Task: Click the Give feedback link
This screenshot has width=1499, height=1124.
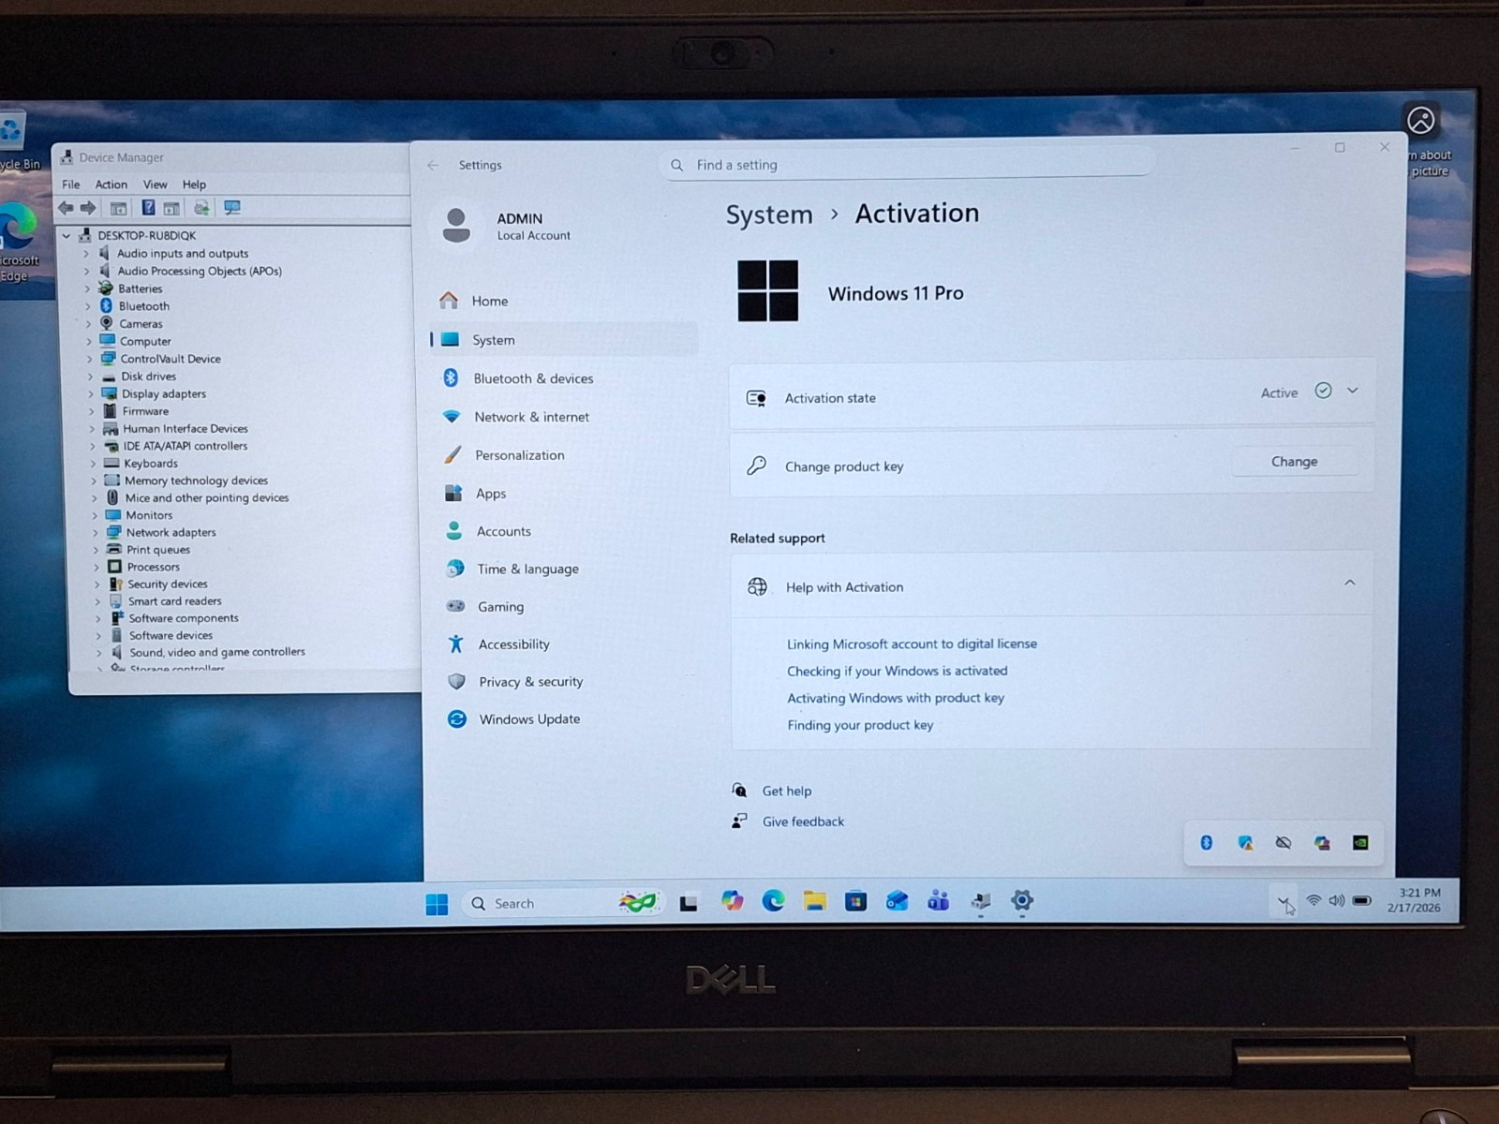Action: (x=803, y=821)
